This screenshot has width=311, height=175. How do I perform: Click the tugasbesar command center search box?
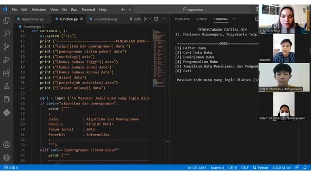(193, 9)
